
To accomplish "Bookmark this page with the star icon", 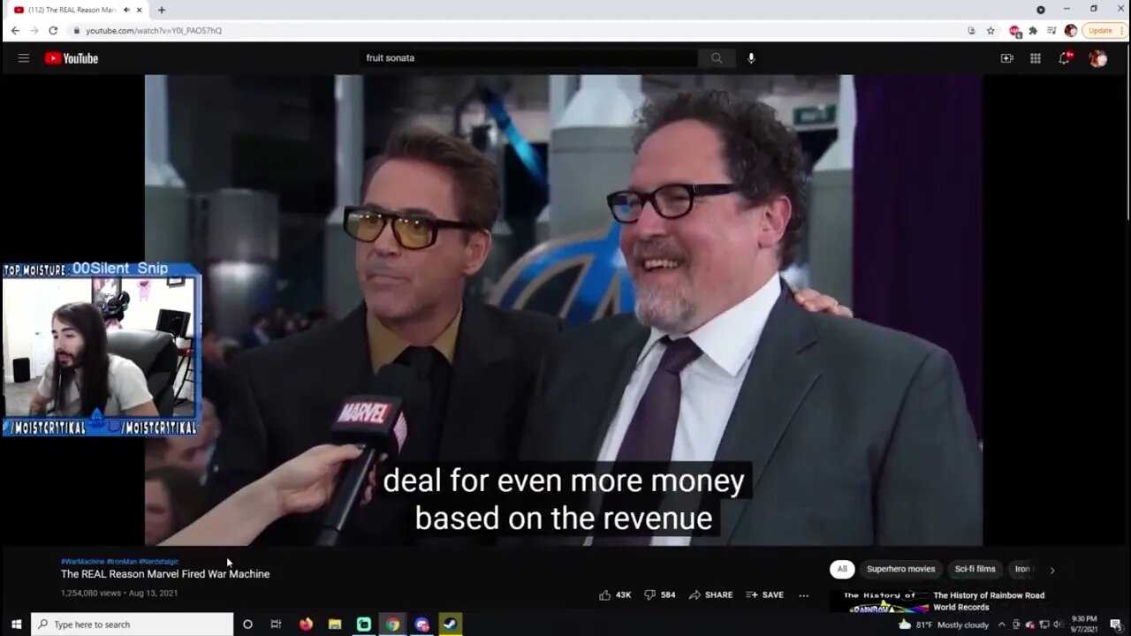I will click(991, 30).
